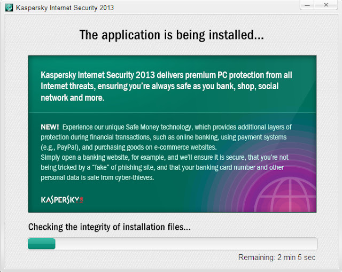
Task: Click the bold NEW! label in banner
Action: click(50, 127)
